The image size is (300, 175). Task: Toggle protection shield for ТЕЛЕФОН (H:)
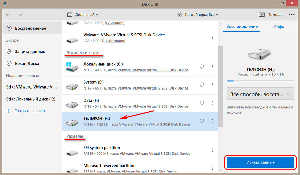202,121
